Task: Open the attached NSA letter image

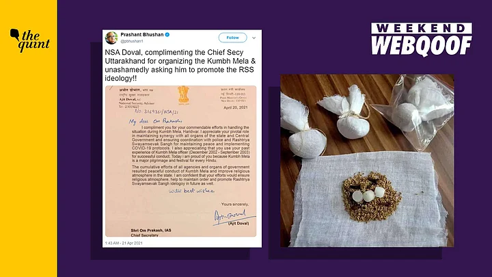Action: [180, 161]
